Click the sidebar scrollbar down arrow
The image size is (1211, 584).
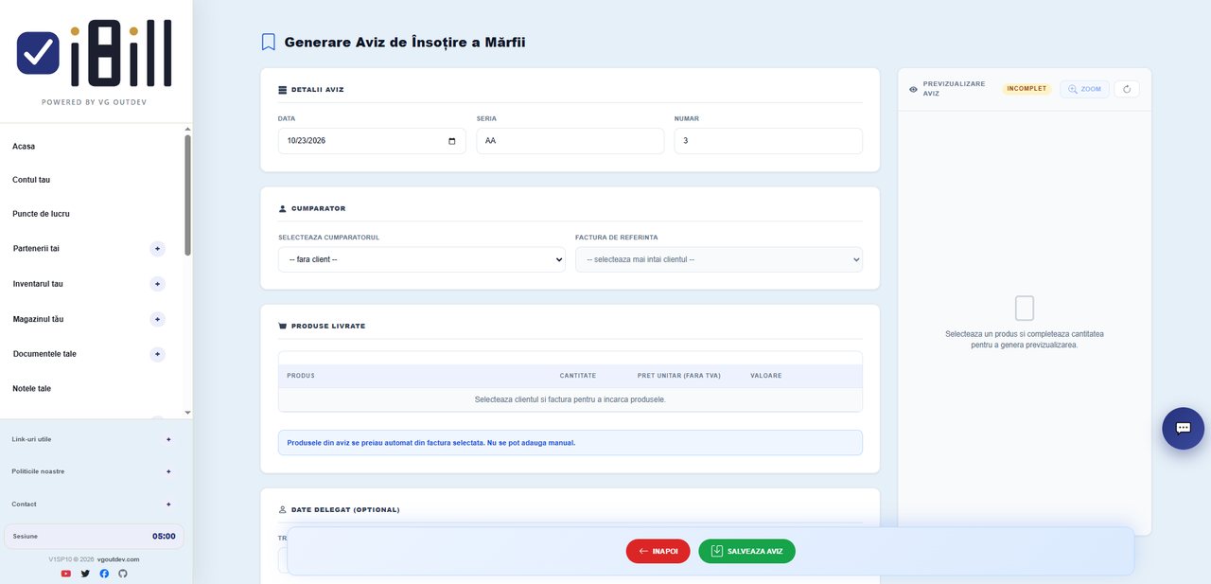187,413
